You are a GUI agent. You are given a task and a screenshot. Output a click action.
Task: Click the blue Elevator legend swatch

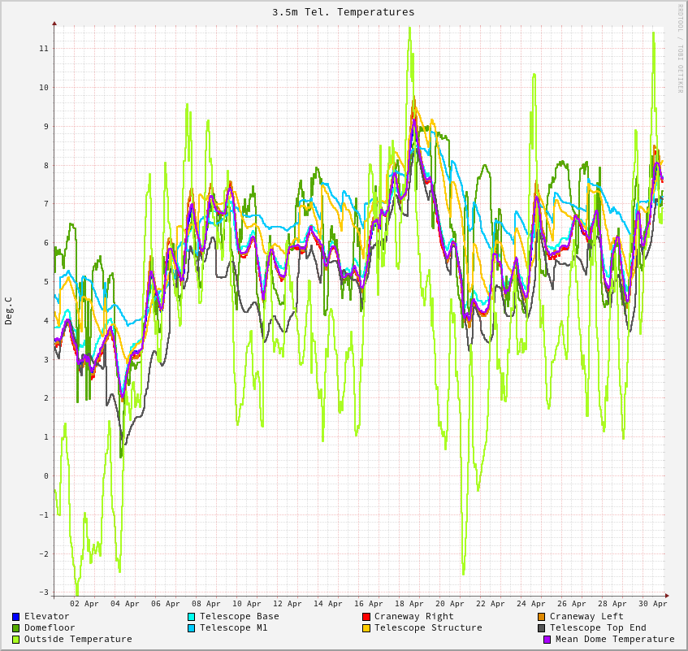coord(15,617)
